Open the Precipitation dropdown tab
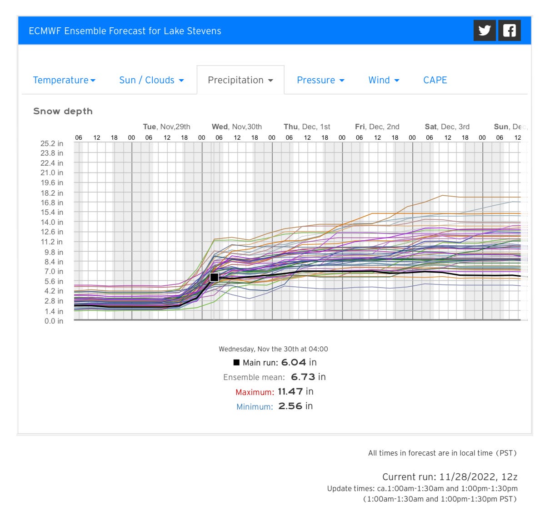The width and height of the screenshot is (555, 522). click(240, 80)
